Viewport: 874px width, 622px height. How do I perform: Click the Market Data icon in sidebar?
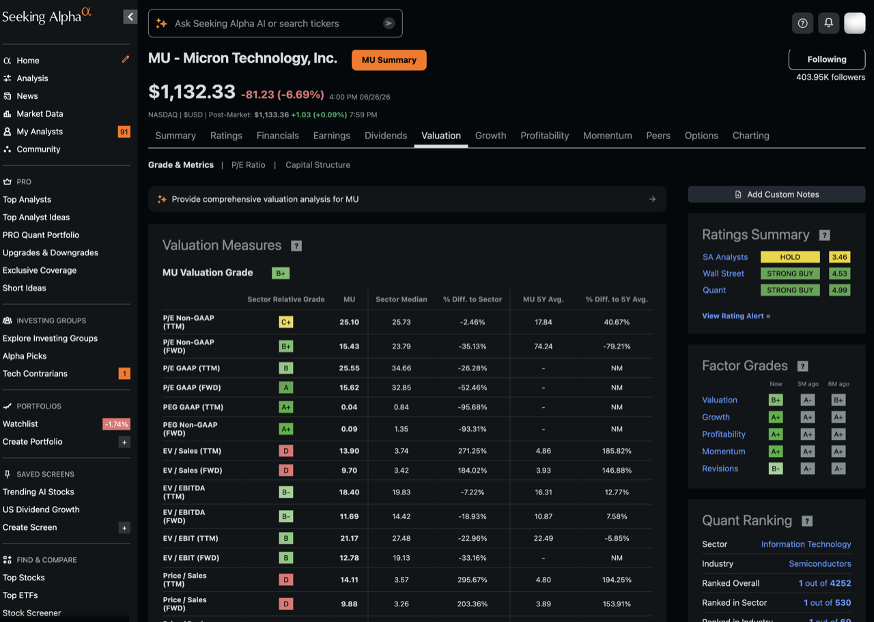pyautogui.click(x=8, y=114)
